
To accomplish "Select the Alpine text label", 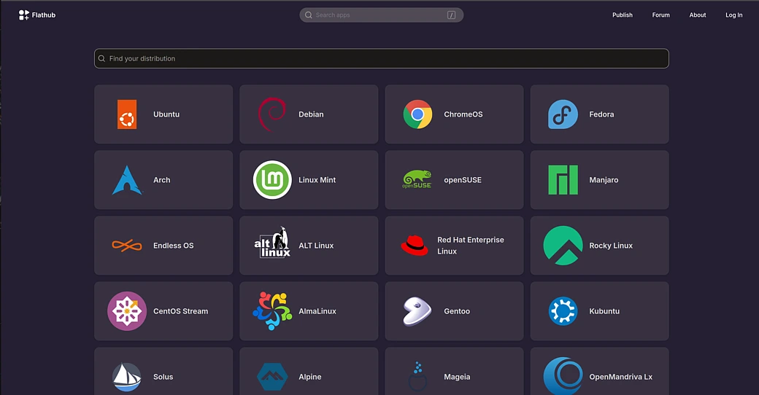I will 309,377.
